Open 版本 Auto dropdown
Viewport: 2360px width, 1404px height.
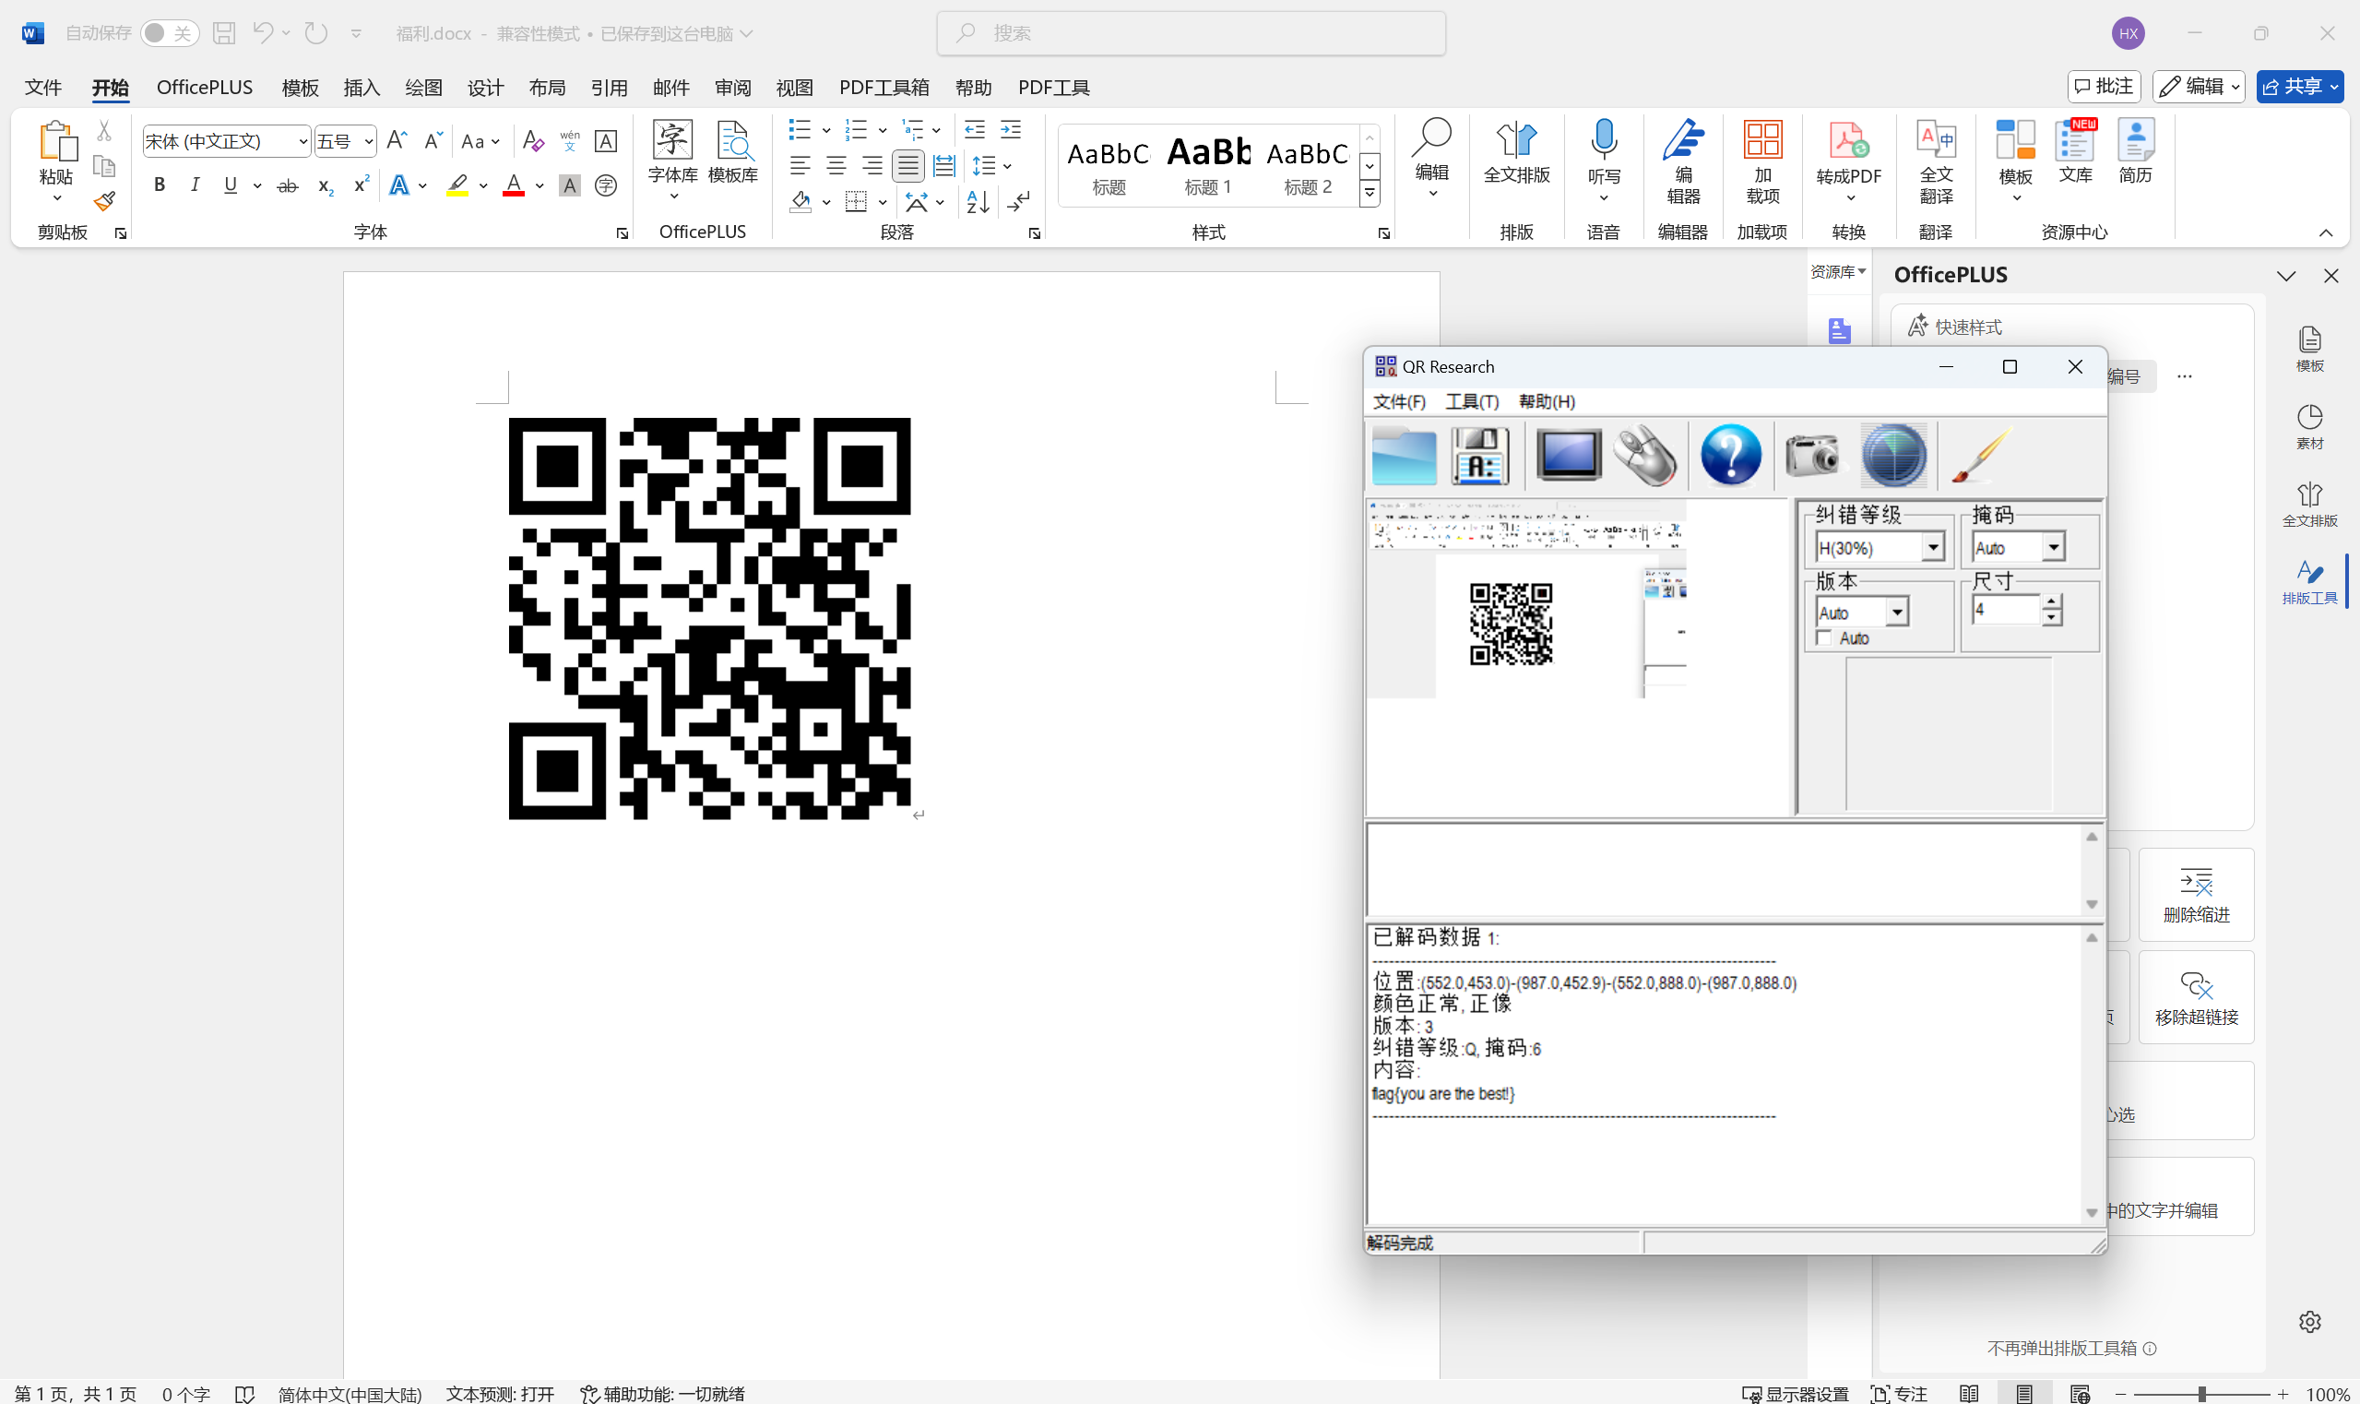(1896, 613)
